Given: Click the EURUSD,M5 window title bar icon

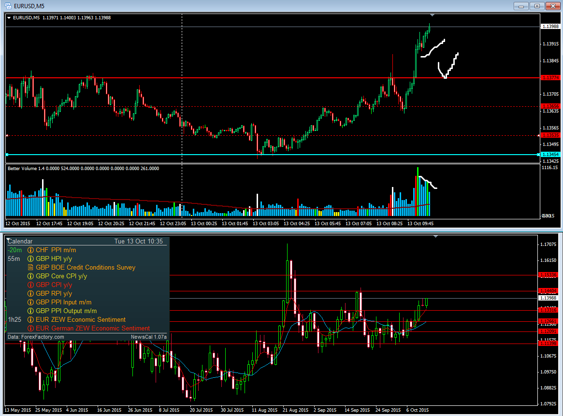Looking at the screenshot, I should 8,6.
